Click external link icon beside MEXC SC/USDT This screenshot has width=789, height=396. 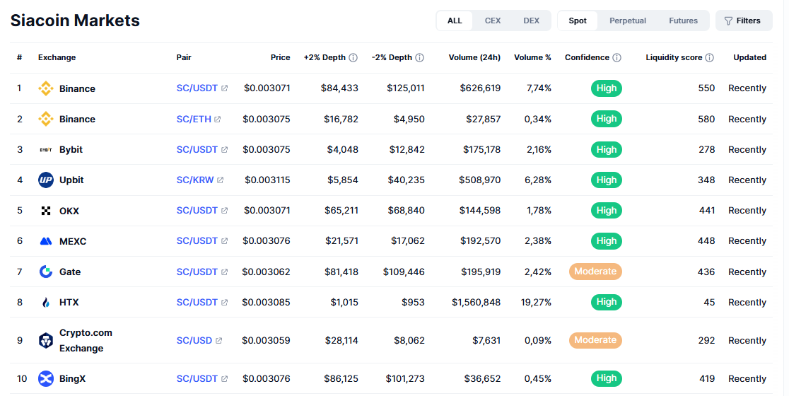(x=224, y=242)
